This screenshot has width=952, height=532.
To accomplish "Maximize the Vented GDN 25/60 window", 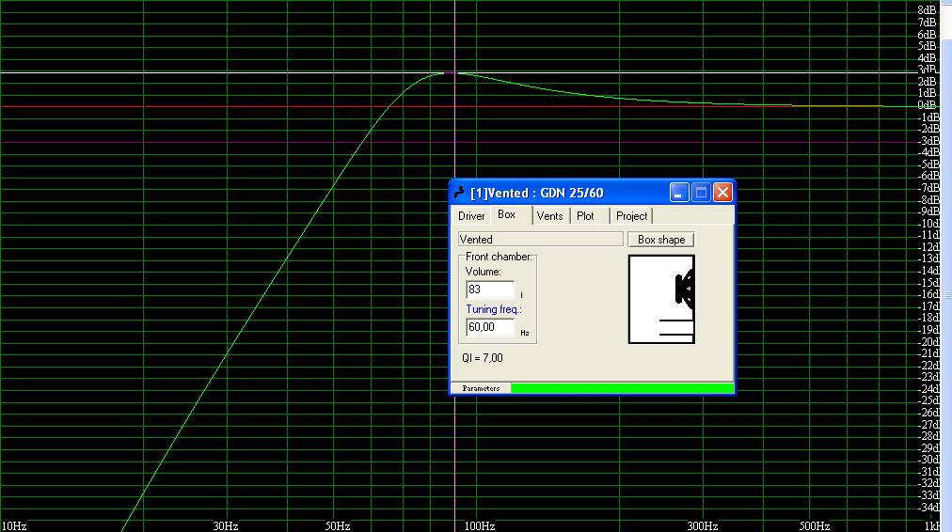I will point(701,193).
